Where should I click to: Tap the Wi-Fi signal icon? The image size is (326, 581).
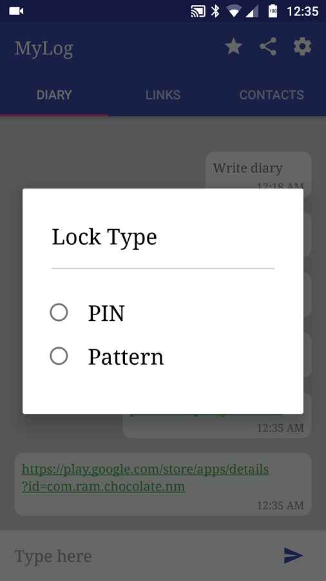(x=234, y=11)
